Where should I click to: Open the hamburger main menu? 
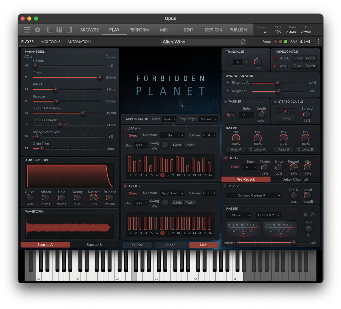click(27, 30)
